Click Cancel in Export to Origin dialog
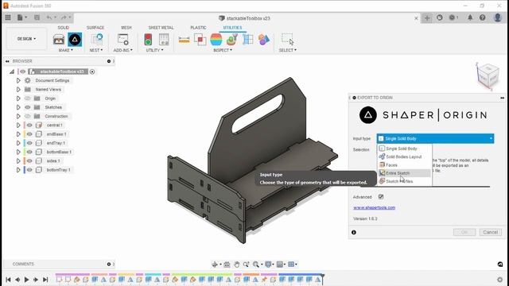 point(490,232)
